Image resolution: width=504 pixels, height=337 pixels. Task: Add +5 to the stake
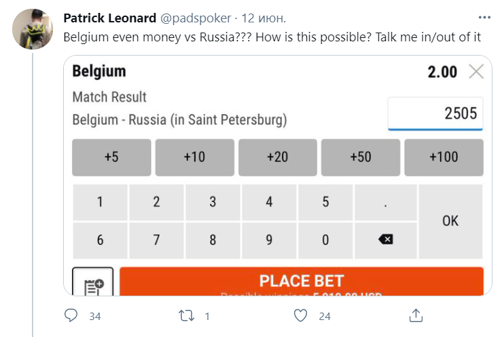point(111,157)
